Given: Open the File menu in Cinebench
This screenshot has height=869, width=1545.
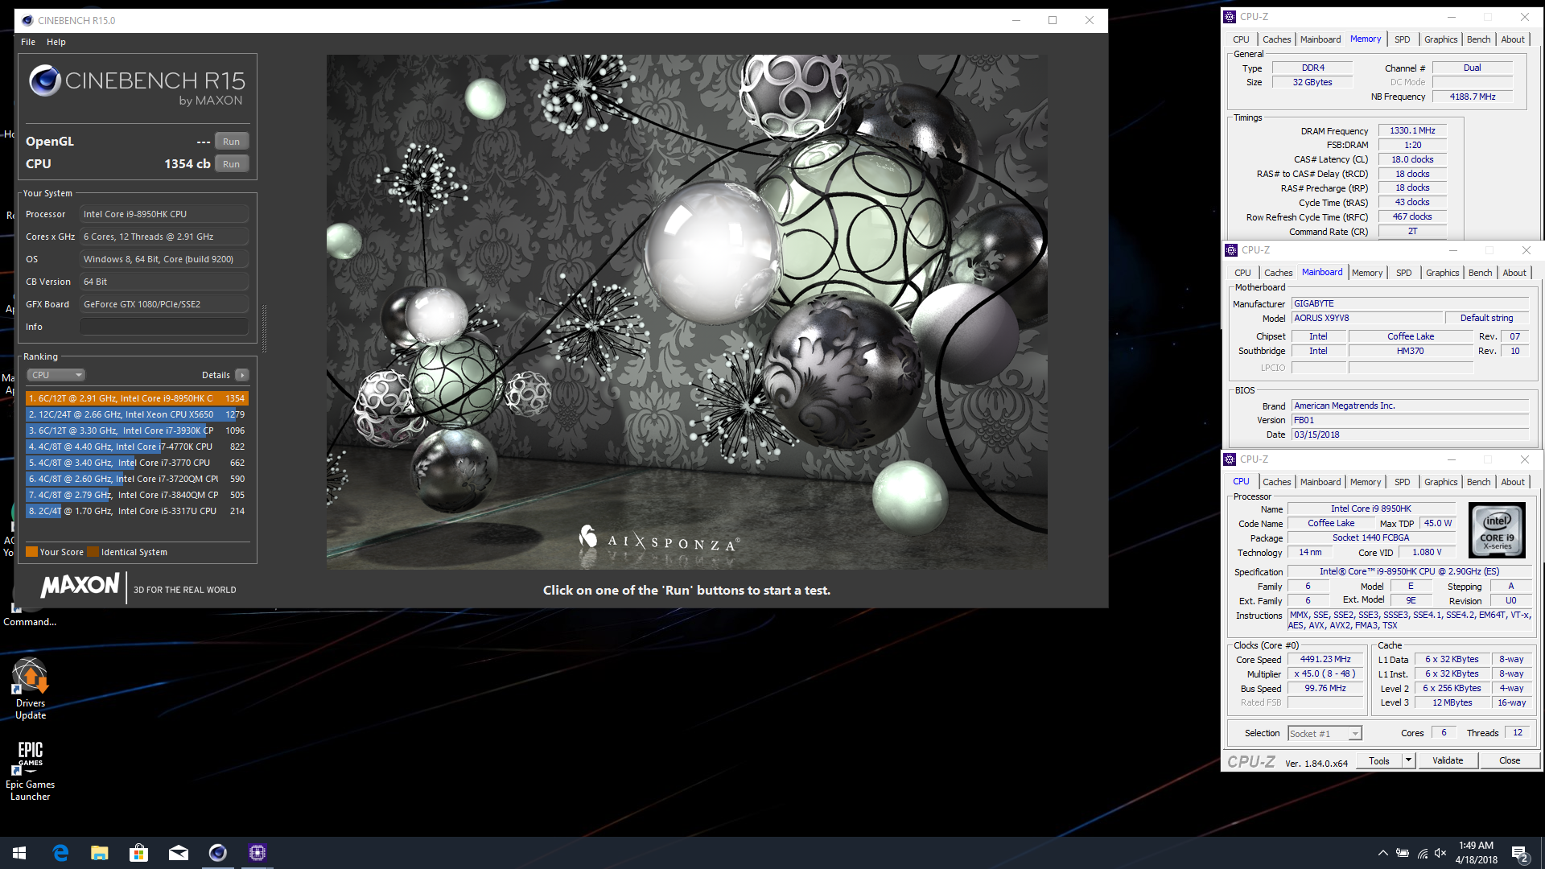Looking at the screenshot, I should 28,42.
